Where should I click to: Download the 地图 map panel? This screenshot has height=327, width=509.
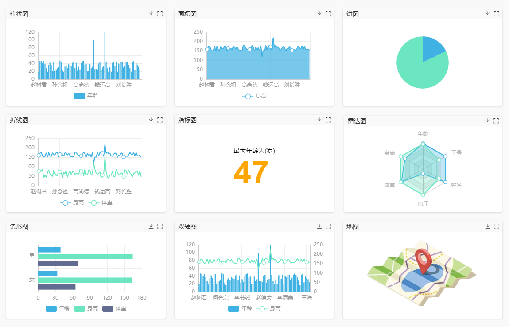pyautogui.click(x=488, y=226)
